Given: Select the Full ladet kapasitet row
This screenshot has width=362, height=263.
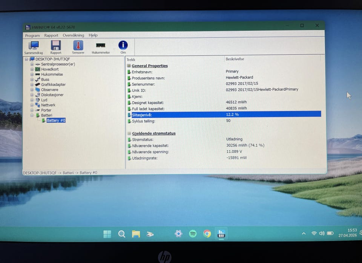Looking at the screenshot, I should click(224, 109).
